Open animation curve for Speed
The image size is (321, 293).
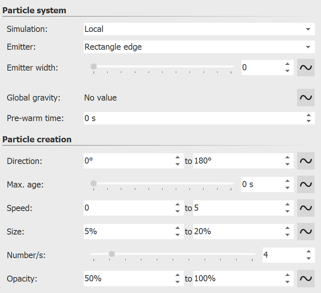pos(305,208)
